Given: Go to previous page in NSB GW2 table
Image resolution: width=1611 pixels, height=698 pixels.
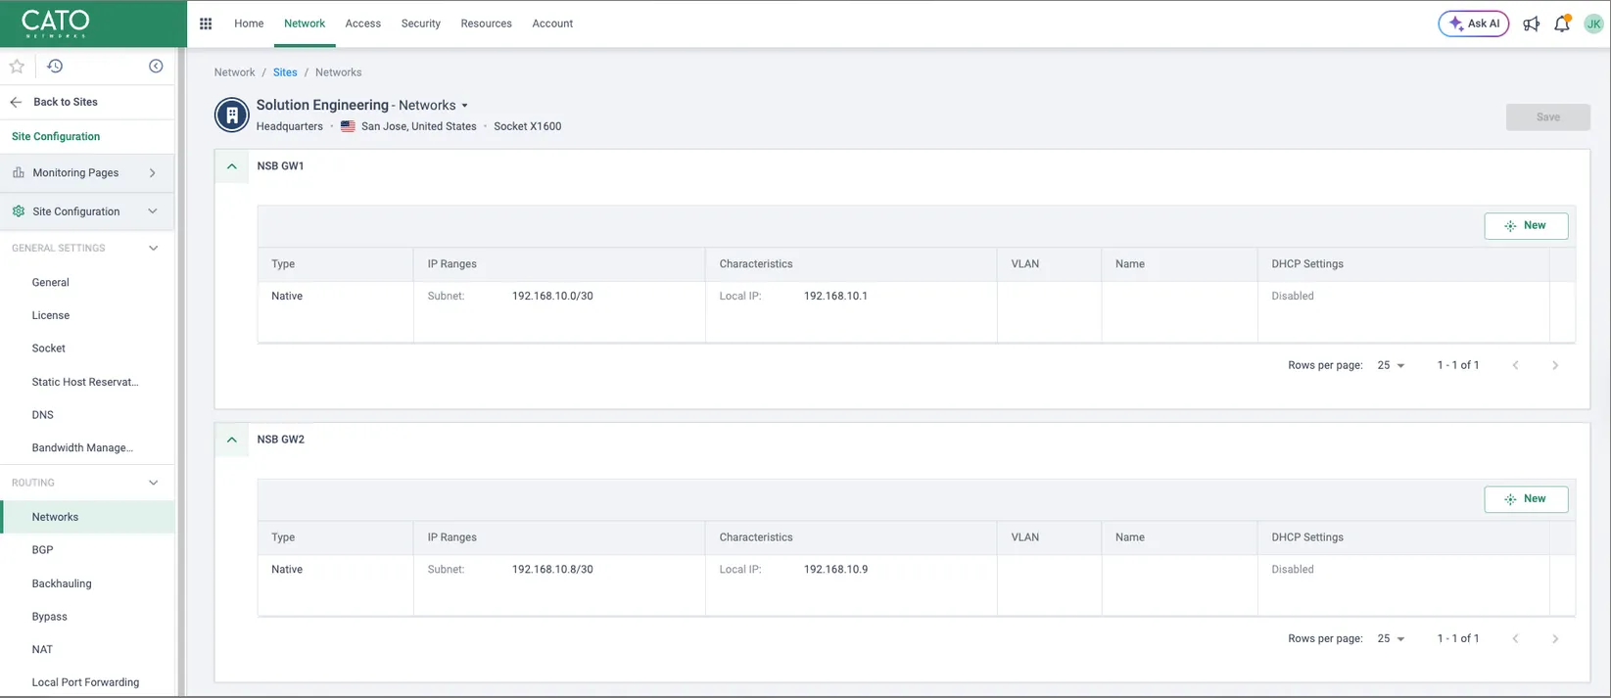Looking at the screenshot, I should pyautogui.click(x=1516, y=638).
